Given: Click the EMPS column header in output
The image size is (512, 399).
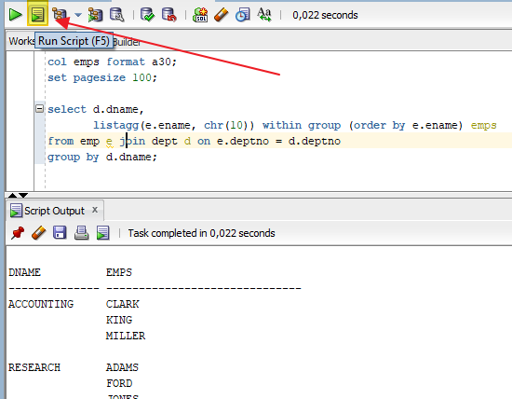Looking at the screenshot, I should point(119,272).
